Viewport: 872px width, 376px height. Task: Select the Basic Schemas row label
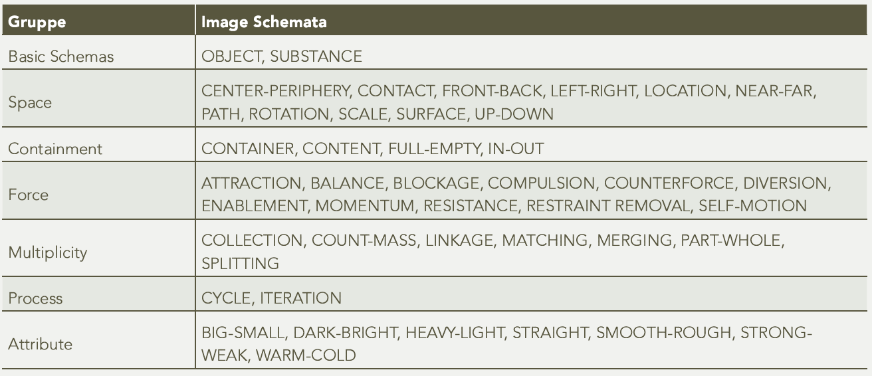tap(61, 56)
